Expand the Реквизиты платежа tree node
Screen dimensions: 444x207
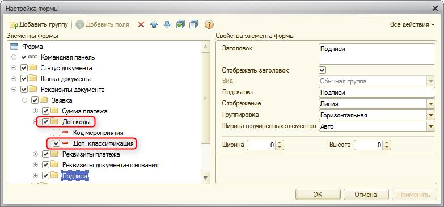pyautogui.click(x=35, y=154)
